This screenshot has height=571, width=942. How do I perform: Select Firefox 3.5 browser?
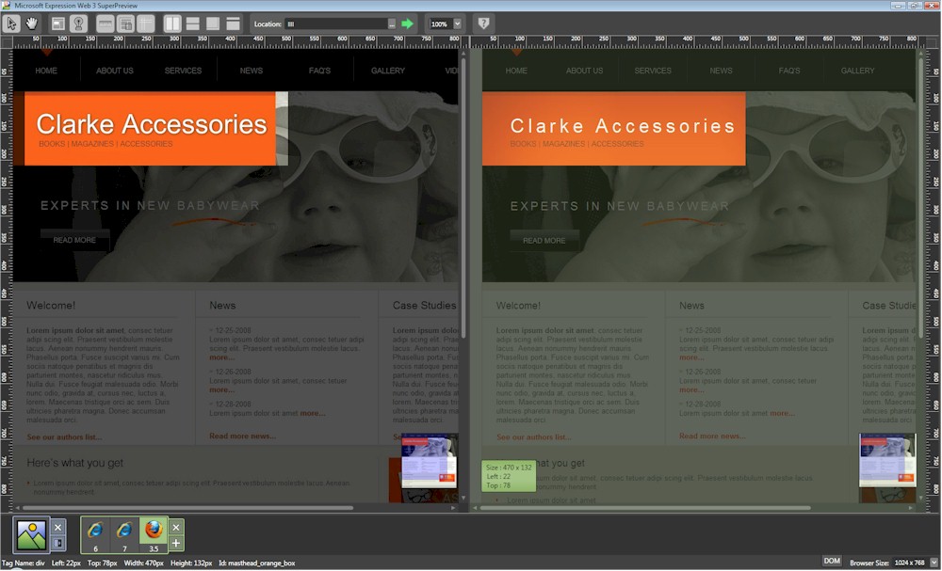click(x=154, y=534)
